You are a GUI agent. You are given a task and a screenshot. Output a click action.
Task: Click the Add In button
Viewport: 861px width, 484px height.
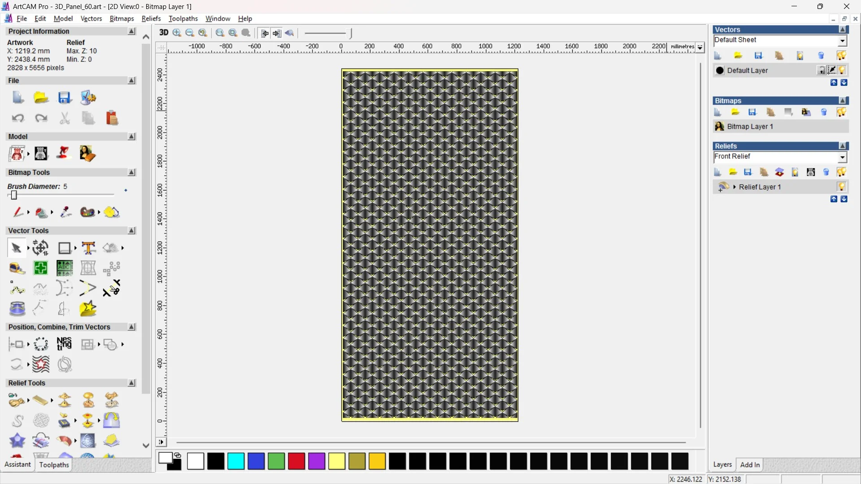750,465
